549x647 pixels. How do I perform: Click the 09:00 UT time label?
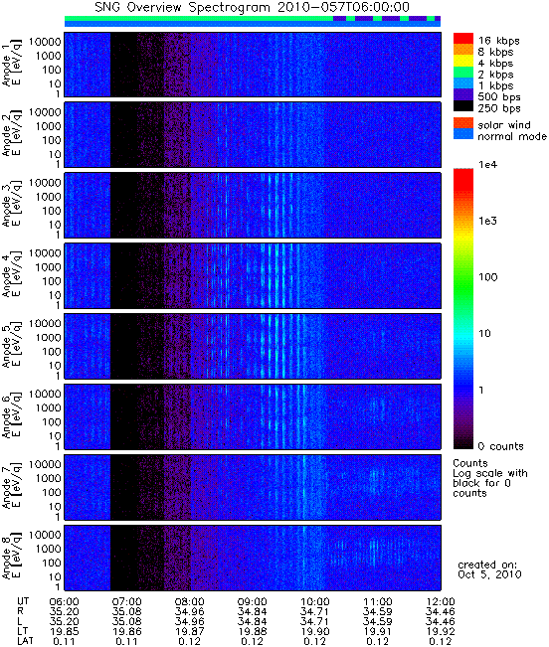(x=253, y=601)
